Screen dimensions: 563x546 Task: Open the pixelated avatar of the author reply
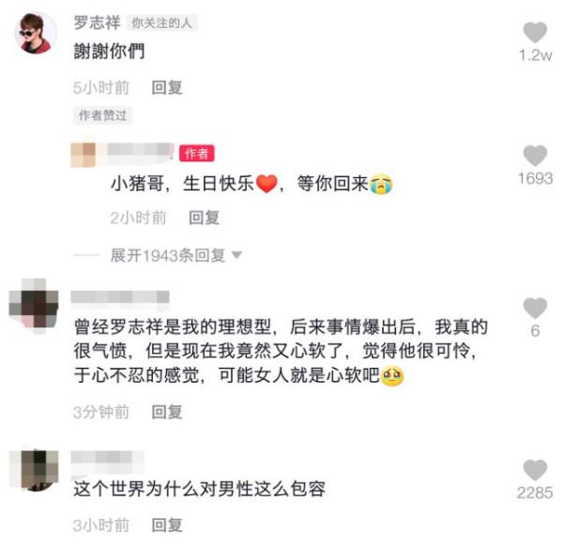point(83,155)
